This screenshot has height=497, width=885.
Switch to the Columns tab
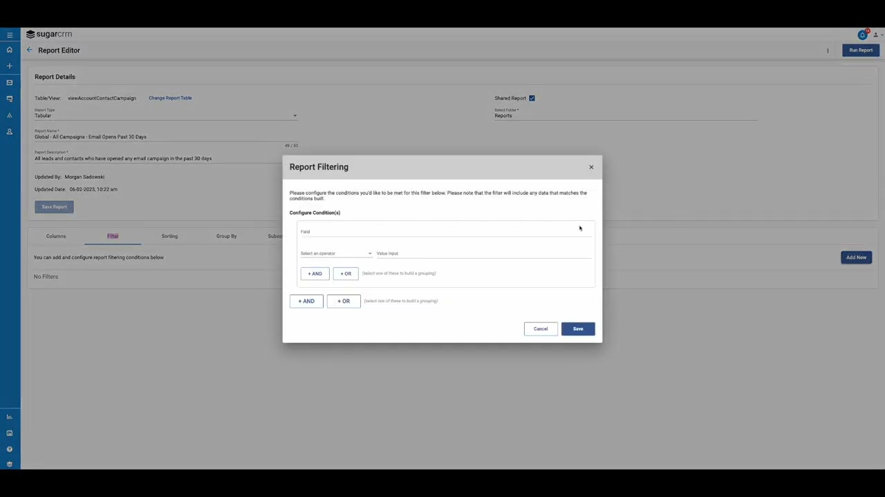[x=56, y=236]
